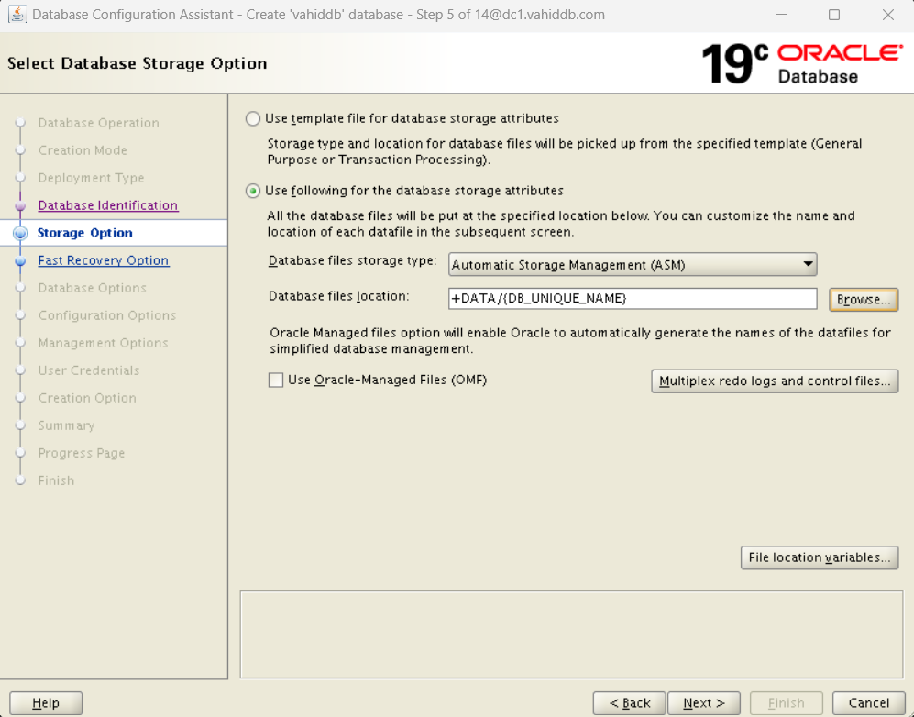Click the Oracle 19c Database logo
The height and width of the screenshot is (717, 914).
point(801,63)
